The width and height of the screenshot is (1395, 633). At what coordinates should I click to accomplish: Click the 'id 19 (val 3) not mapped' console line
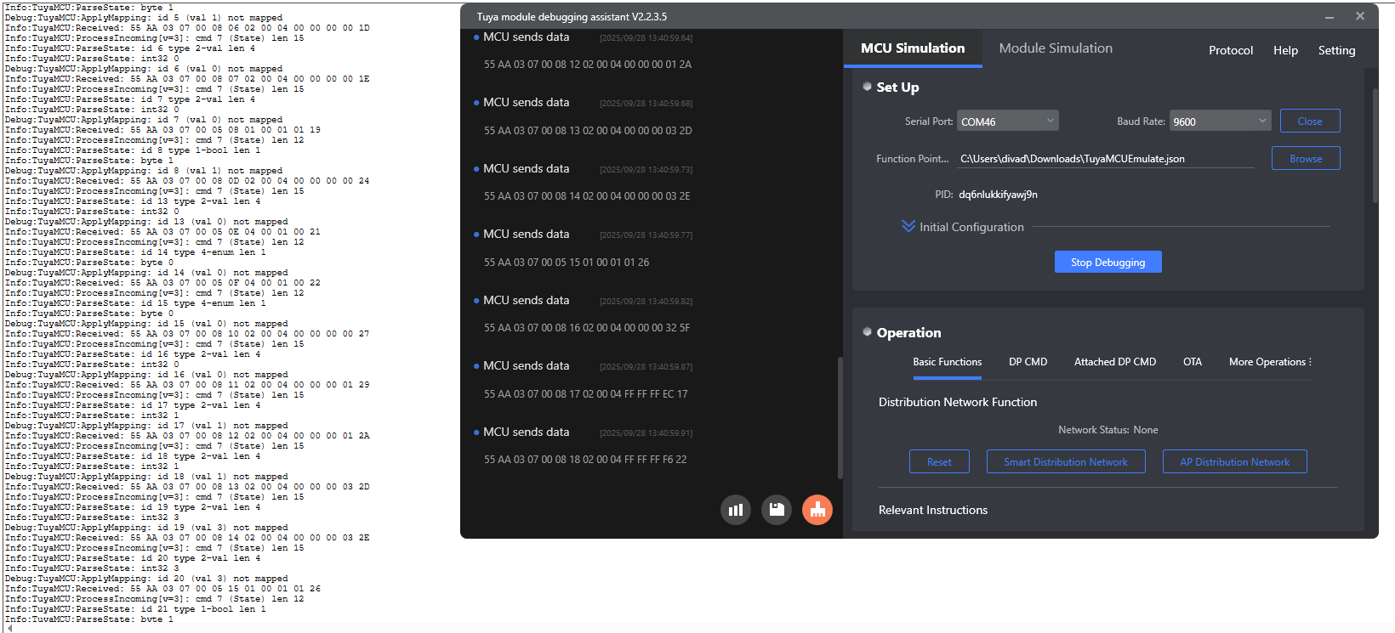click(146, 528)
